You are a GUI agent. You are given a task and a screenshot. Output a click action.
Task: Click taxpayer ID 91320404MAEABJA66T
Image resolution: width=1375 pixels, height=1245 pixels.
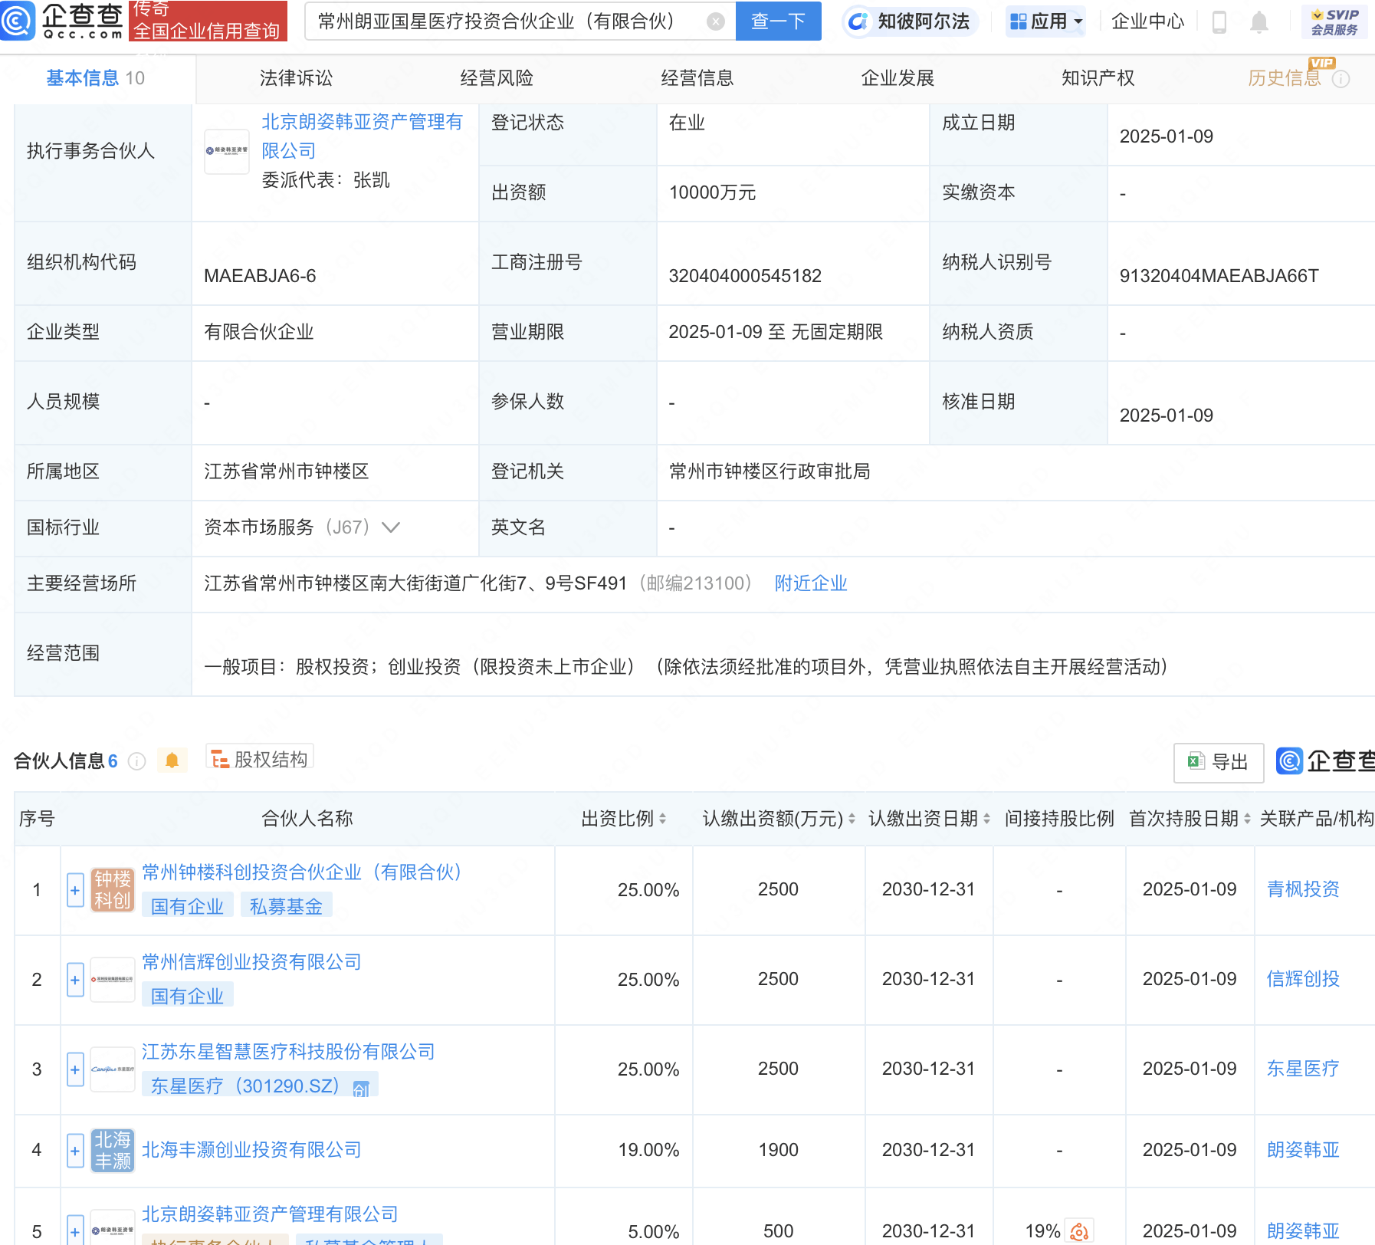pyautogui.click(x=1219, y=276)
